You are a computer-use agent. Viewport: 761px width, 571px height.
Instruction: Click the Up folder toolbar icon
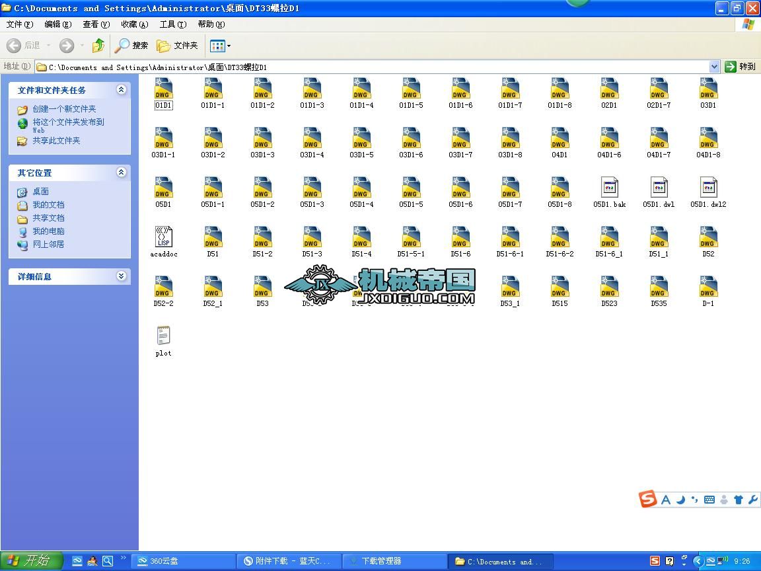98,46
